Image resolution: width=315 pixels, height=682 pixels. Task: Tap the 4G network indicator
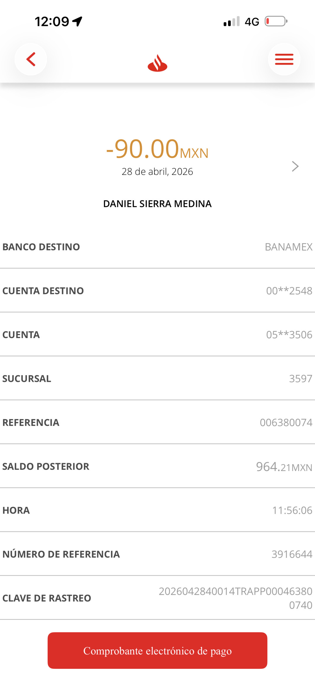pos(252,22)
